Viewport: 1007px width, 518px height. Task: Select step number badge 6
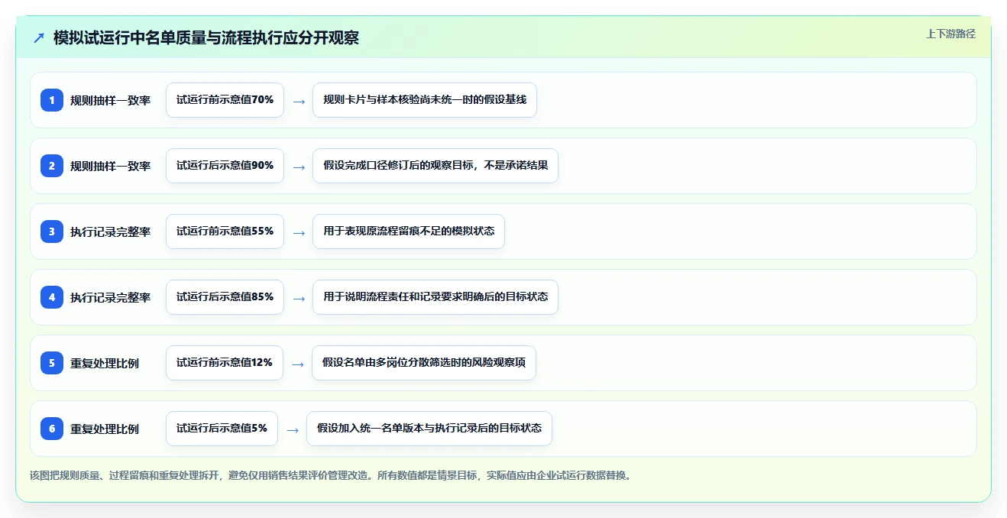pos(52,429)
